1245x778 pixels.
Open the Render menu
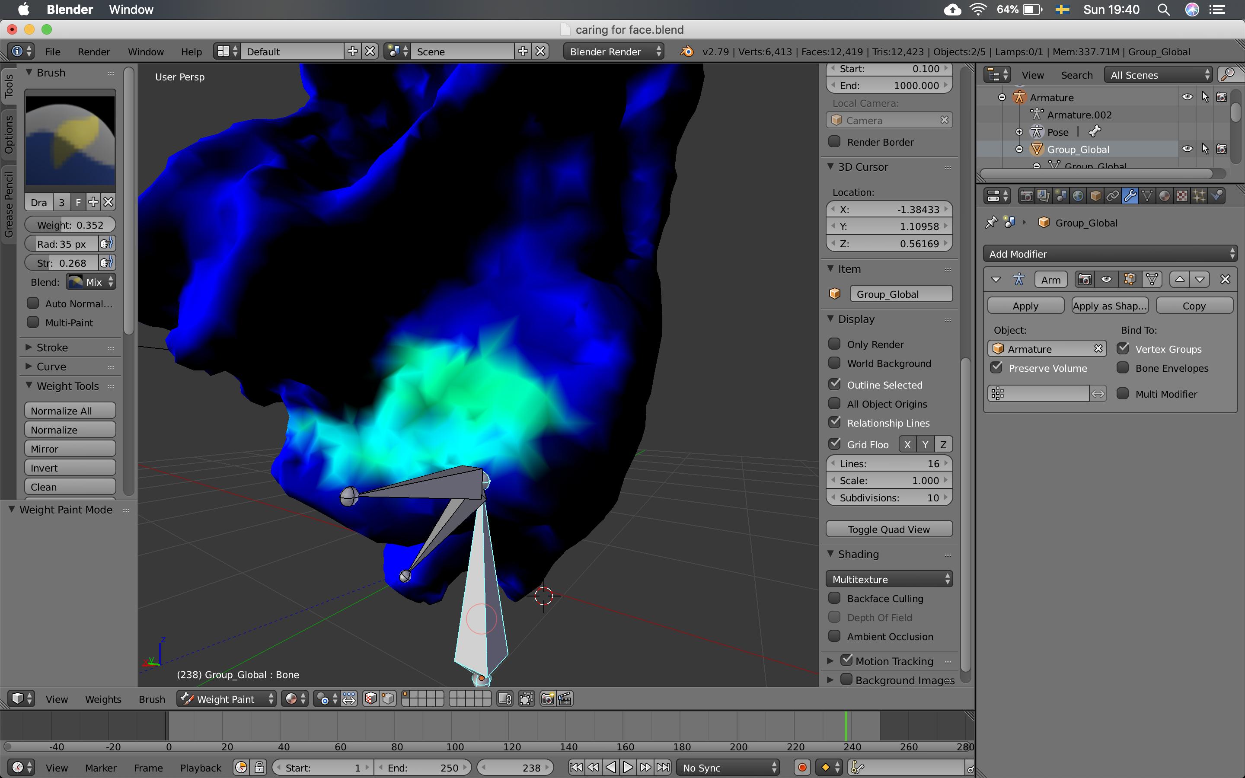coord(94,51)
